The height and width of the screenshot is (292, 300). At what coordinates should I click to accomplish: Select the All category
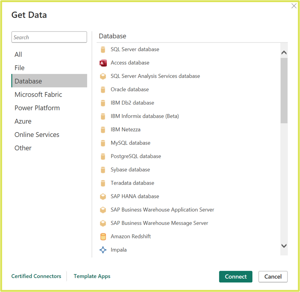click(49, 54)
